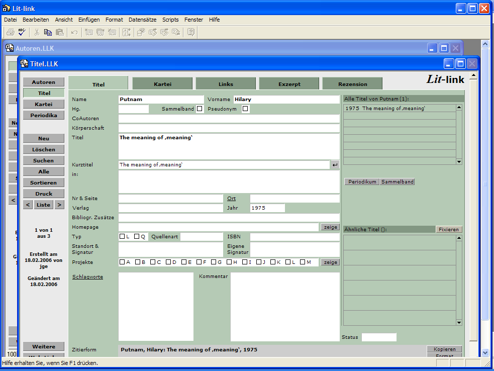Click the print icon in the toolbar
This screenshot has width=494, height=371.
pyautogui.click(x=10, y=32)
